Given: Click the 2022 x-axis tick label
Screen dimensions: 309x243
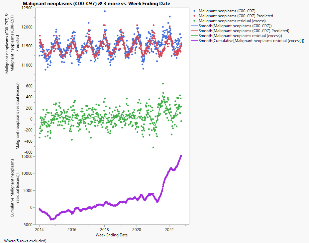Looking at the screenshot, I should [169, 230].
